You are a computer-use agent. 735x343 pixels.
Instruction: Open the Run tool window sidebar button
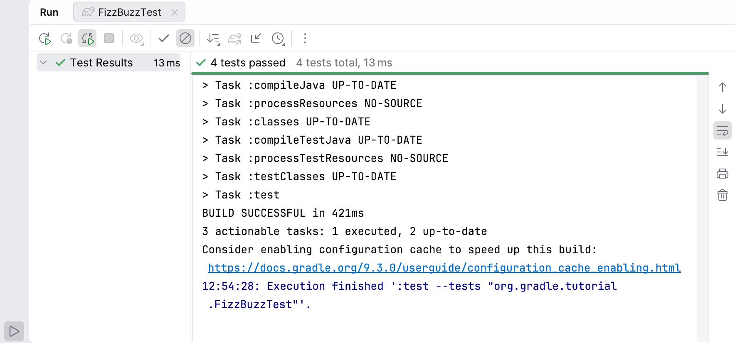click(x=14, y=331)
